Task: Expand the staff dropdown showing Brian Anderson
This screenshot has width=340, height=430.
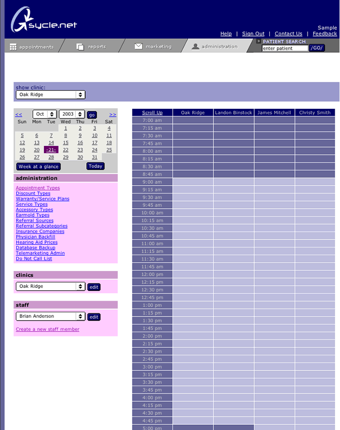Action: pos(50,316)
